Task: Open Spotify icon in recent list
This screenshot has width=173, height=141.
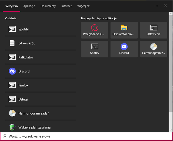Action: tap(12, 29)
